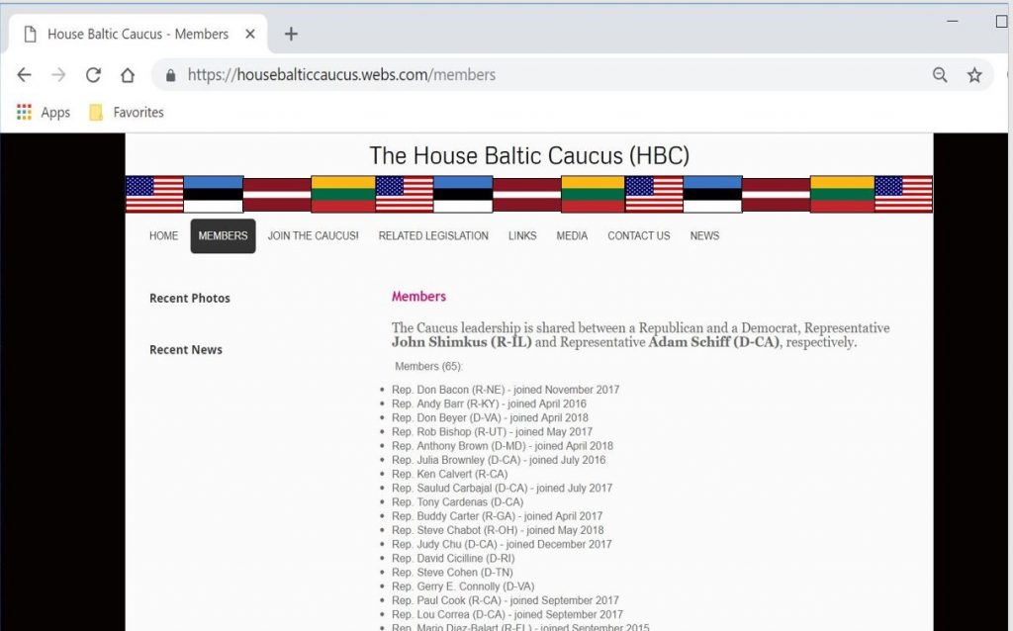The image size is (1013, 631).
Task: Select the MEMBERS navigation tab
Action: (223, 235)
